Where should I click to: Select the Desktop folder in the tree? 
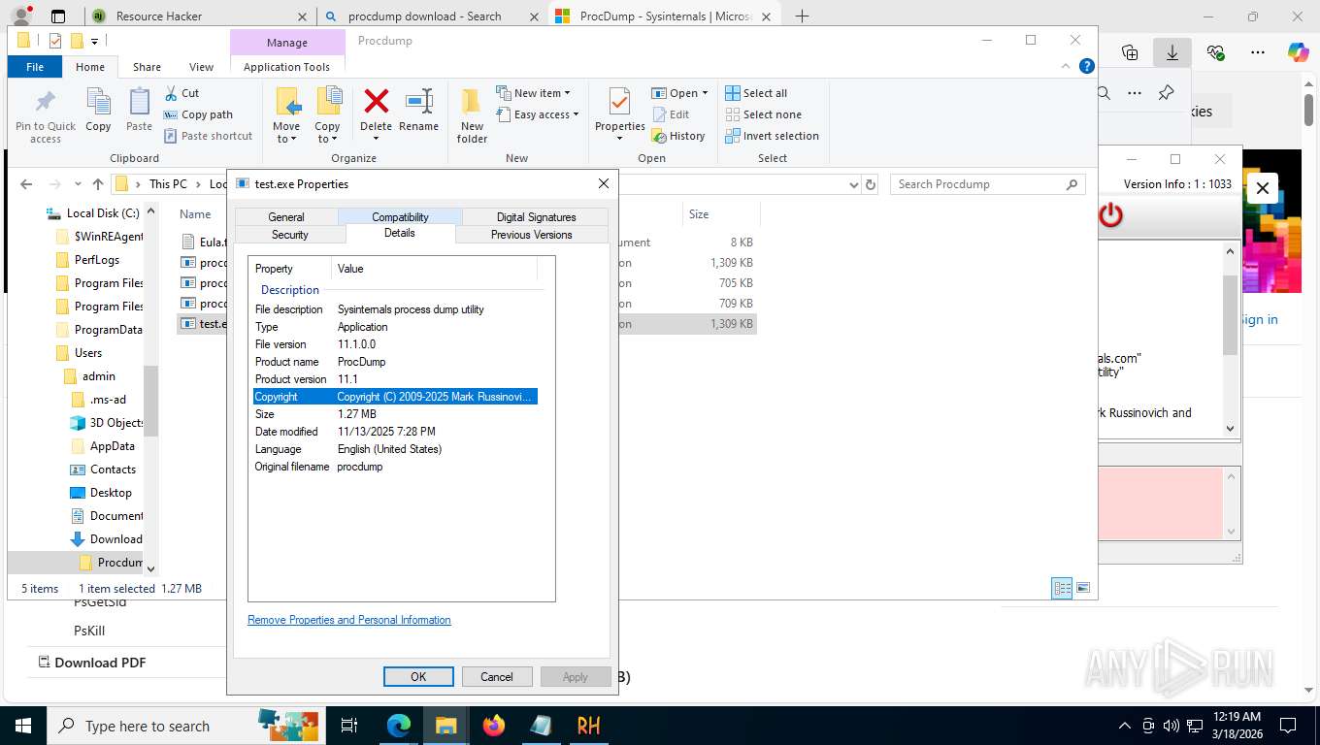(x=111, y=493)
